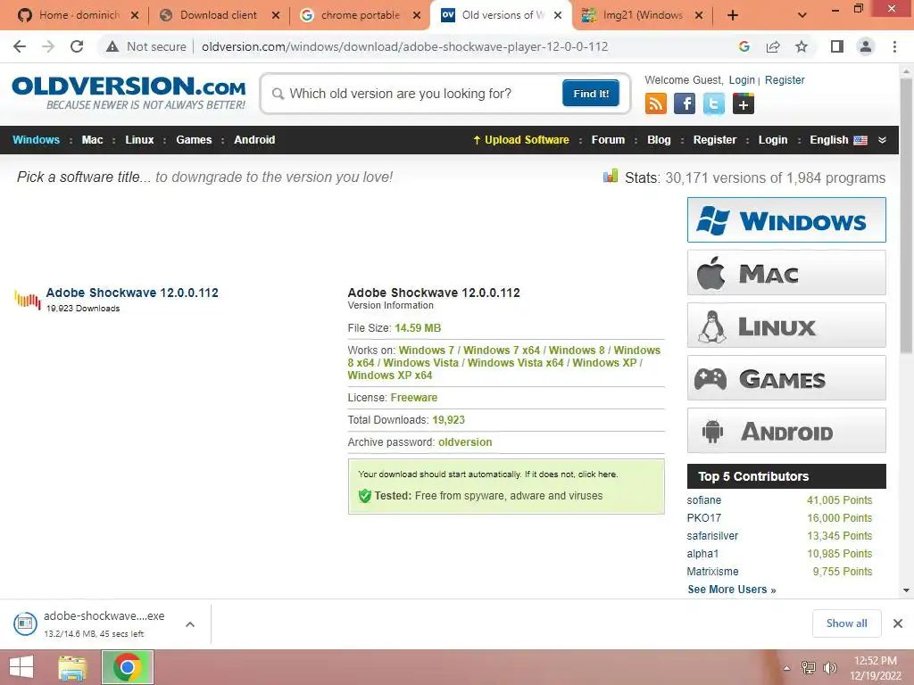914x685 pixels.
Task: Open the network tray icon
Action: click(x=809, y=667)
